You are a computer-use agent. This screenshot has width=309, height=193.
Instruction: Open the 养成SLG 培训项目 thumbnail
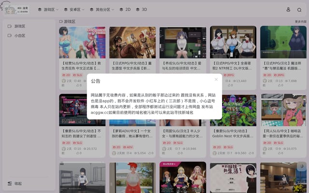(183, 42)
